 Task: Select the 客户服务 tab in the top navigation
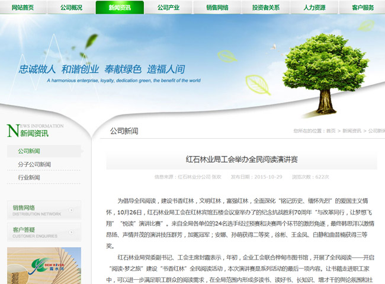pyautogui.click(x=362, y=8)
